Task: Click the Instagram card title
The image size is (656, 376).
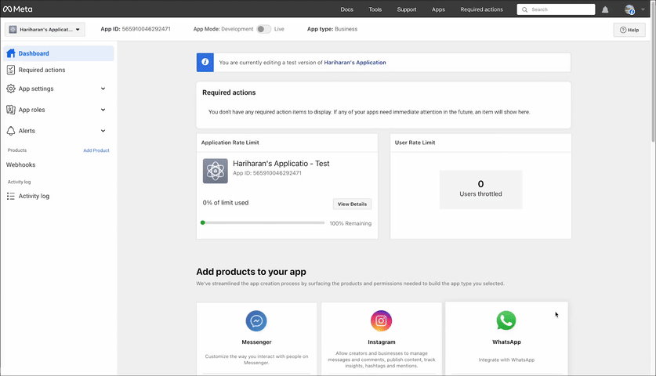Action: click(382, 342)
